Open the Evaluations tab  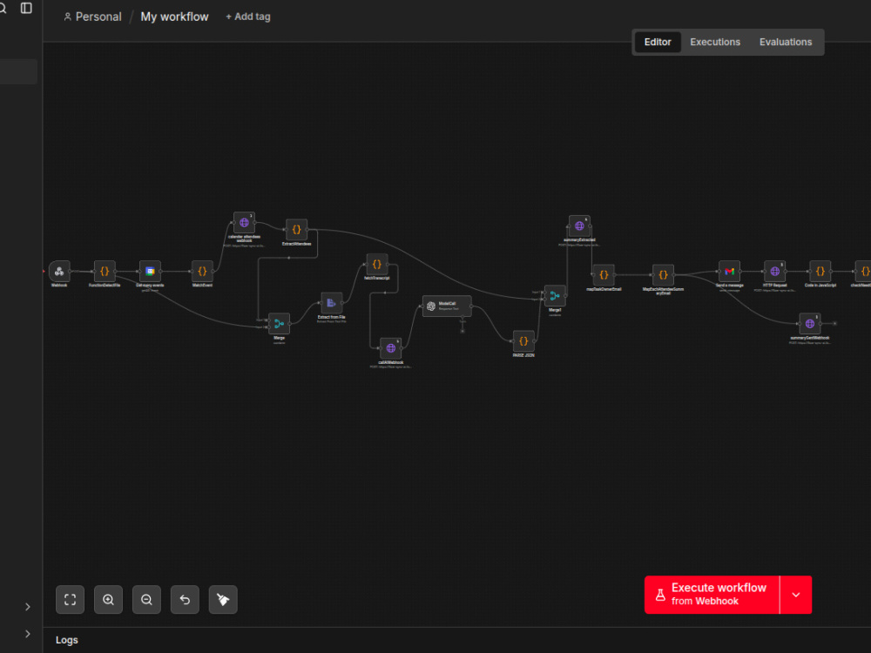pyautogui.click(x=786, y=42)
